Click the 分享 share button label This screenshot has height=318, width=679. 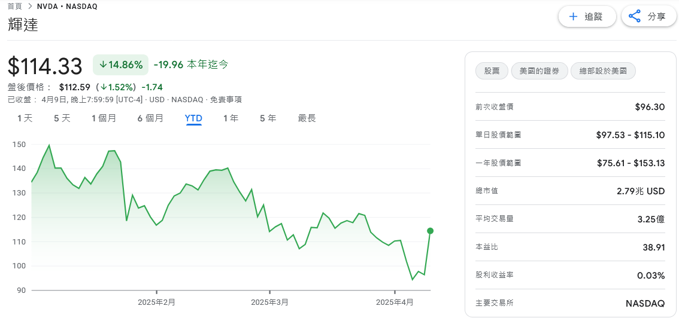pos(656,17)
